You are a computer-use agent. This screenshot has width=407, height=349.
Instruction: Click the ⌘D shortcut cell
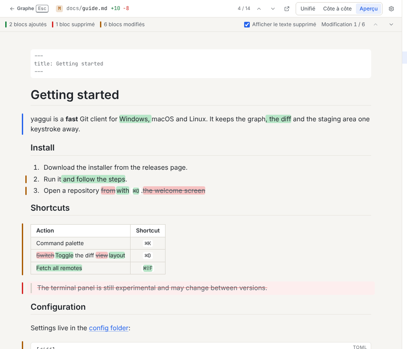tap(148, 256)
